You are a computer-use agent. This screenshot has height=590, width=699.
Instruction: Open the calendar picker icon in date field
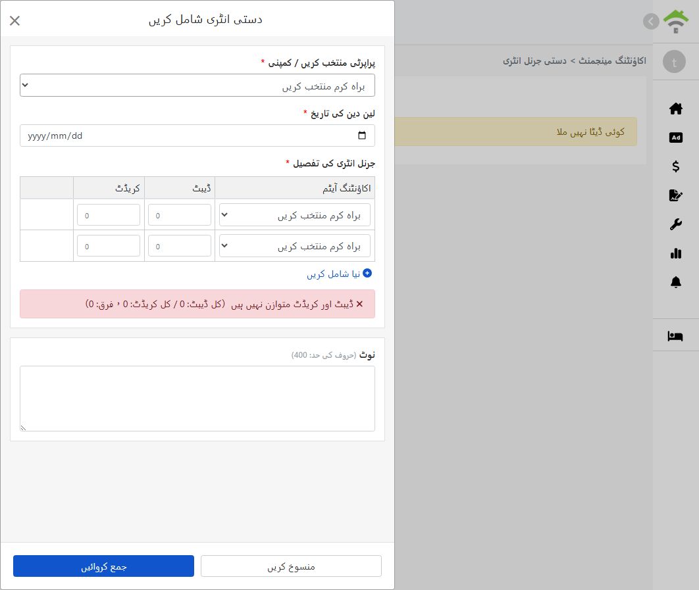(x=362, y=135)
